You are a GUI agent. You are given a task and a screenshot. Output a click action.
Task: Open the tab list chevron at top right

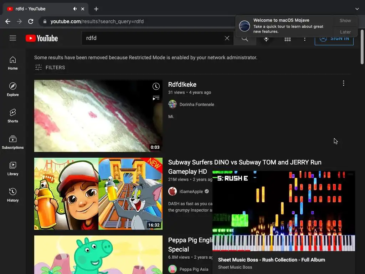coord(357,9)
